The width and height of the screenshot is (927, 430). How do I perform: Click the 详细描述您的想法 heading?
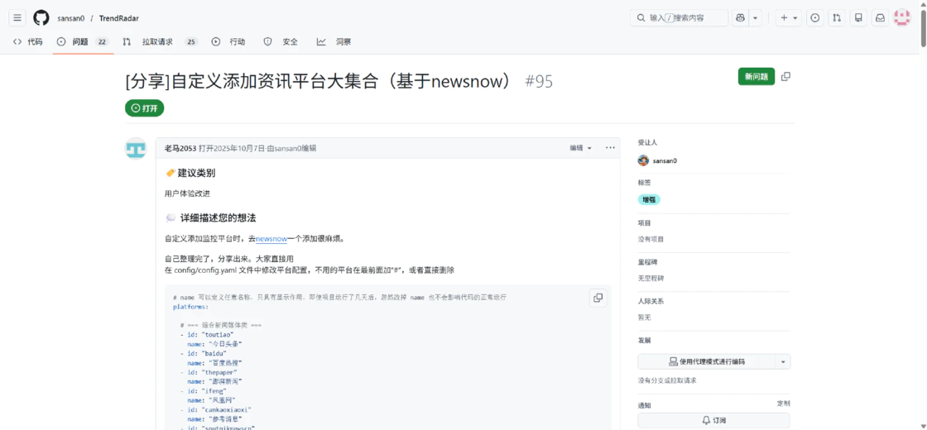219,218
